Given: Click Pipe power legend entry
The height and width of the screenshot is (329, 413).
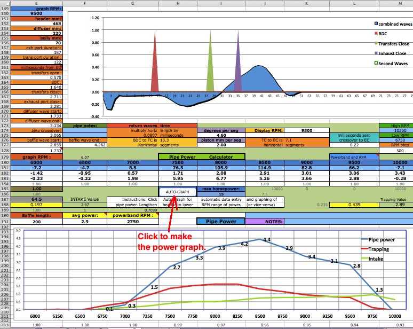Looking at the screenshot, I should [378, 239].
